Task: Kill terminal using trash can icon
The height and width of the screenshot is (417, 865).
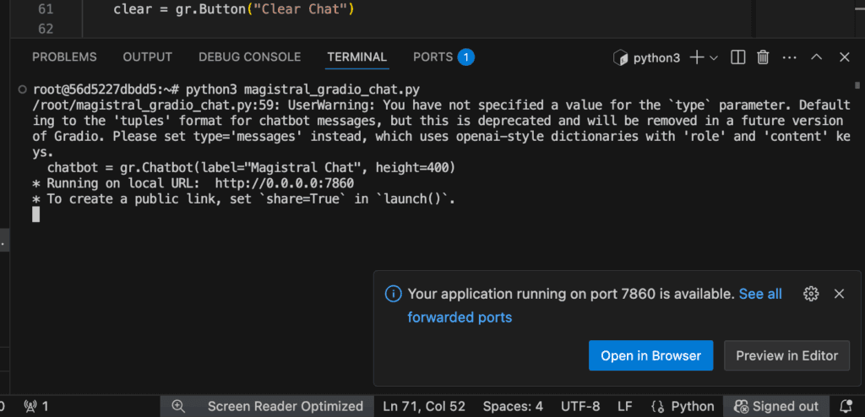Action: point(763,57)
